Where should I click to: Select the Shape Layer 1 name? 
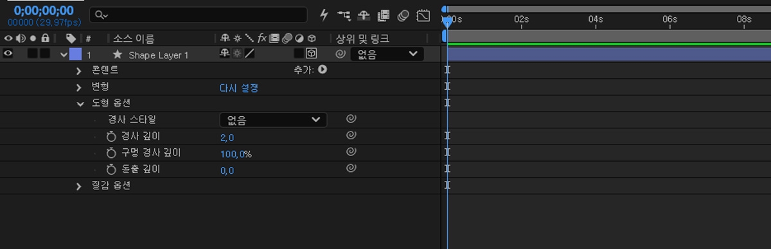click(x=159, y=55)
